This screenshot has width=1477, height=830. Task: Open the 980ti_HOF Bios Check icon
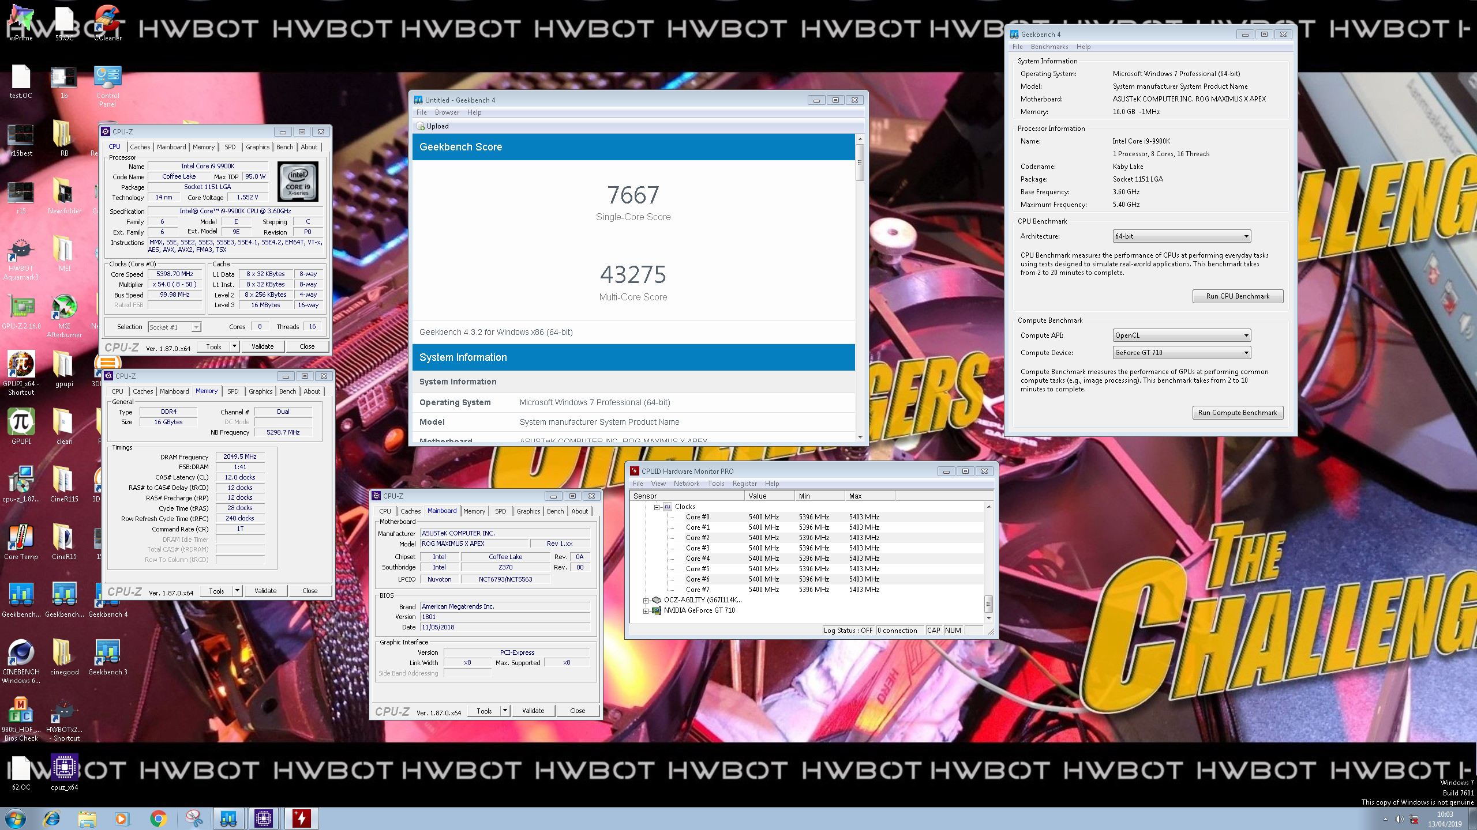point(21,719)
